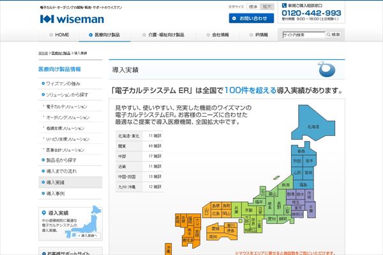Click the 関東 49施設 table row

(x=139, y=146)
